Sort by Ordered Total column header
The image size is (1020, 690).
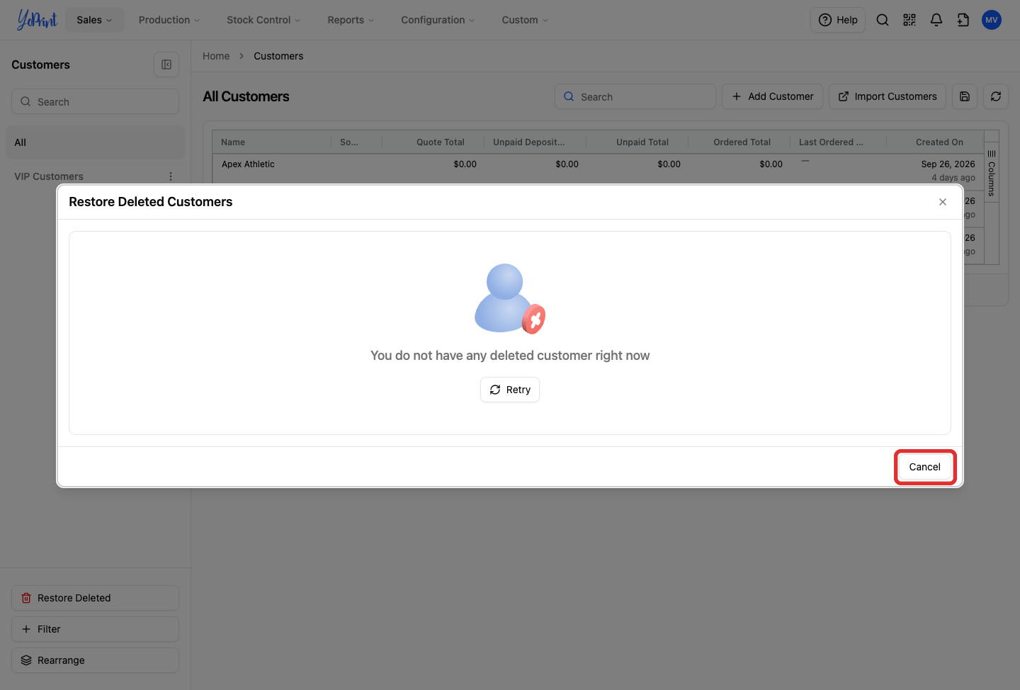click(x=739, y=142)
